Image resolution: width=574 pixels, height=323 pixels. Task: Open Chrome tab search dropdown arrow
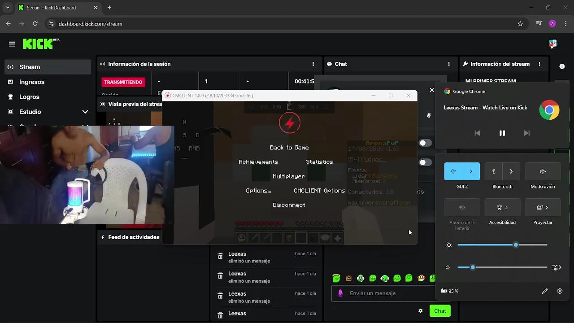coord(8,8)
